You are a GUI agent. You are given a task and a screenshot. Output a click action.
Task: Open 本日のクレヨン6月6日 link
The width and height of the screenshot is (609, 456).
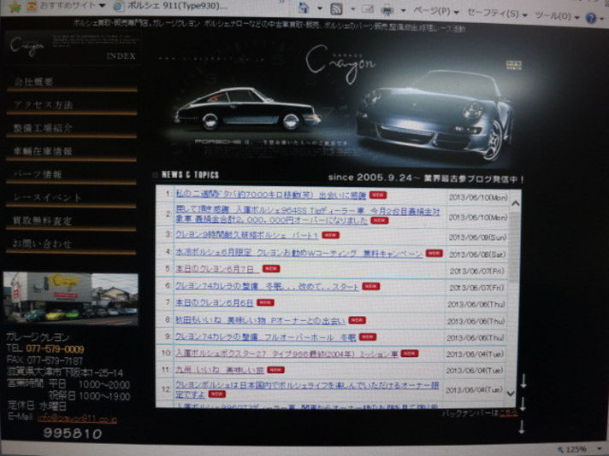tap(215, 302)
